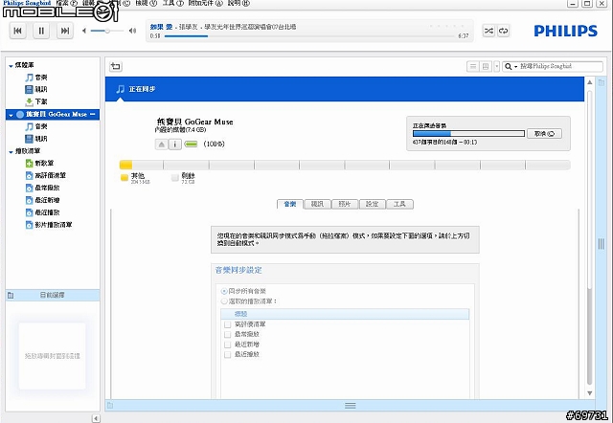Click the green battery indicator
613x423 pixels.
point(192,145)
